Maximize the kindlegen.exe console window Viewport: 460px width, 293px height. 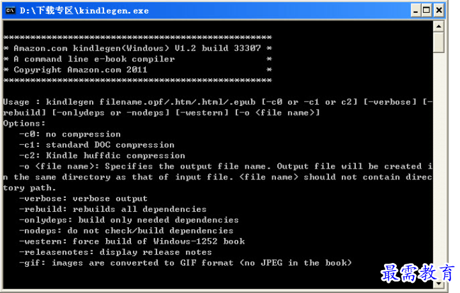pyautogui.click(x=427, y=11)
